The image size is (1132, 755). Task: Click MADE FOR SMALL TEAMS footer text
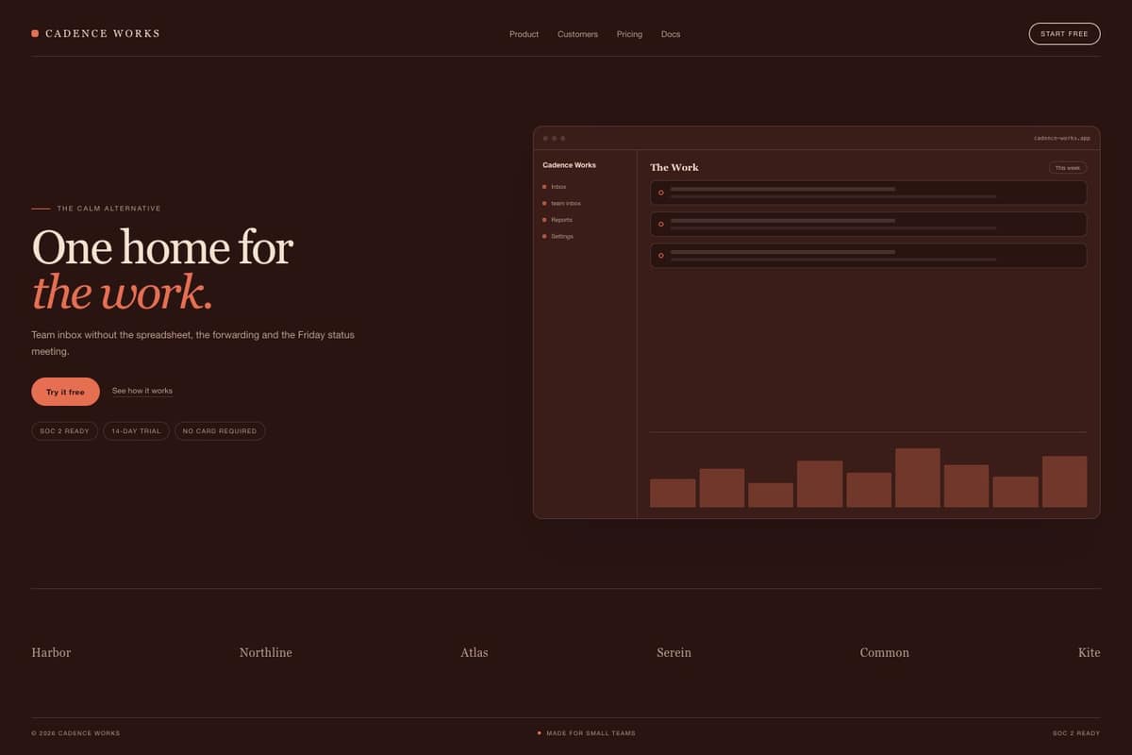point(591,733)
